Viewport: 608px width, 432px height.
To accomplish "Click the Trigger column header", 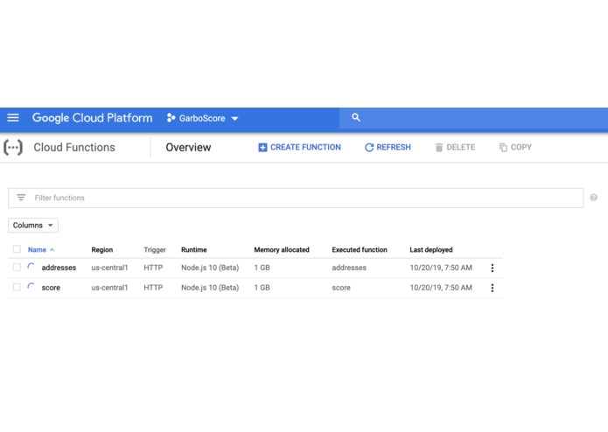I will (x=155, y=250).
